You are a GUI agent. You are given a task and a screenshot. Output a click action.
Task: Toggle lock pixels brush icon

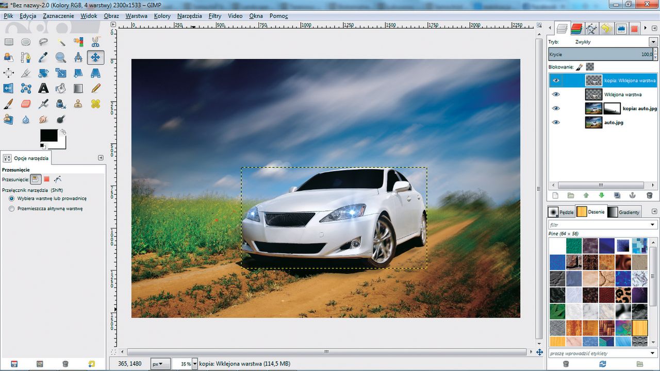tap(580, 67)
